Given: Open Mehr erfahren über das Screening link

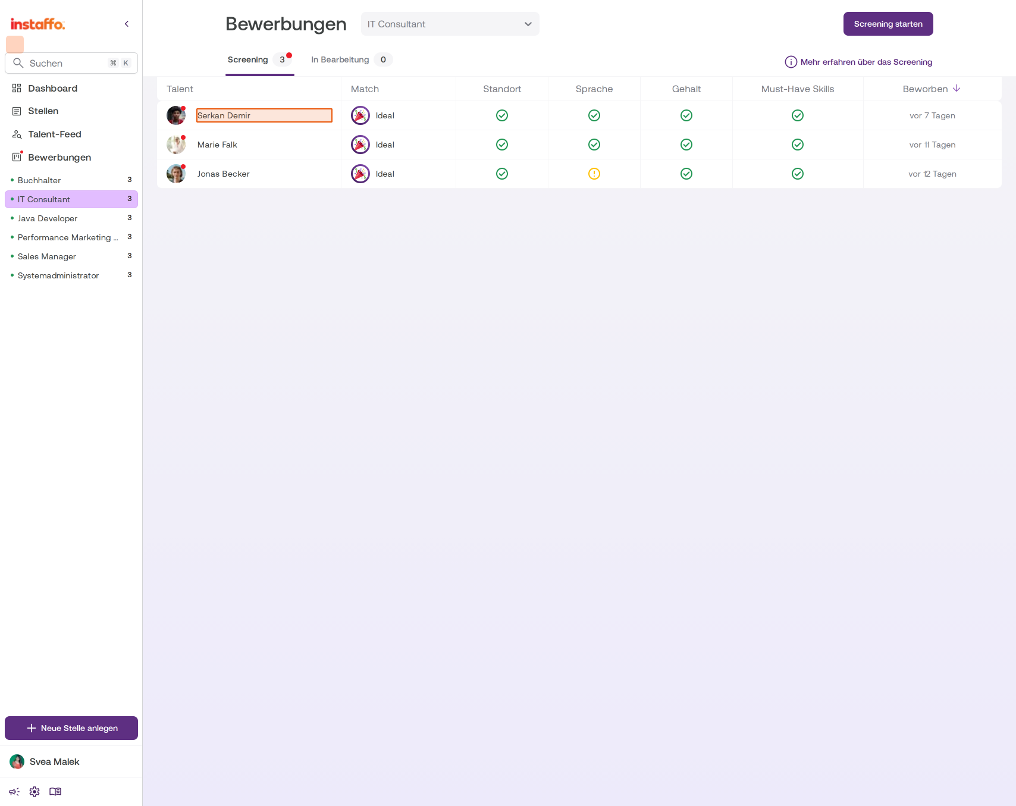Looking at the screenshot, I should click(x=866, y=62).
